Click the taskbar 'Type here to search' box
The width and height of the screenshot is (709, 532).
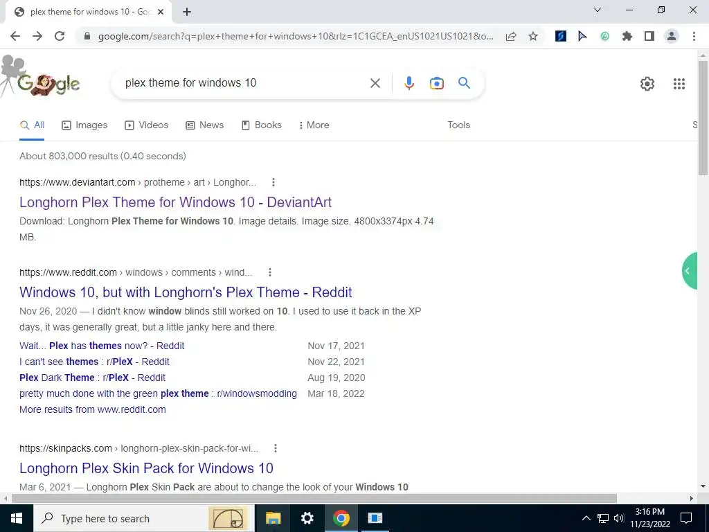pyautogui.click(x=144, y=518)
